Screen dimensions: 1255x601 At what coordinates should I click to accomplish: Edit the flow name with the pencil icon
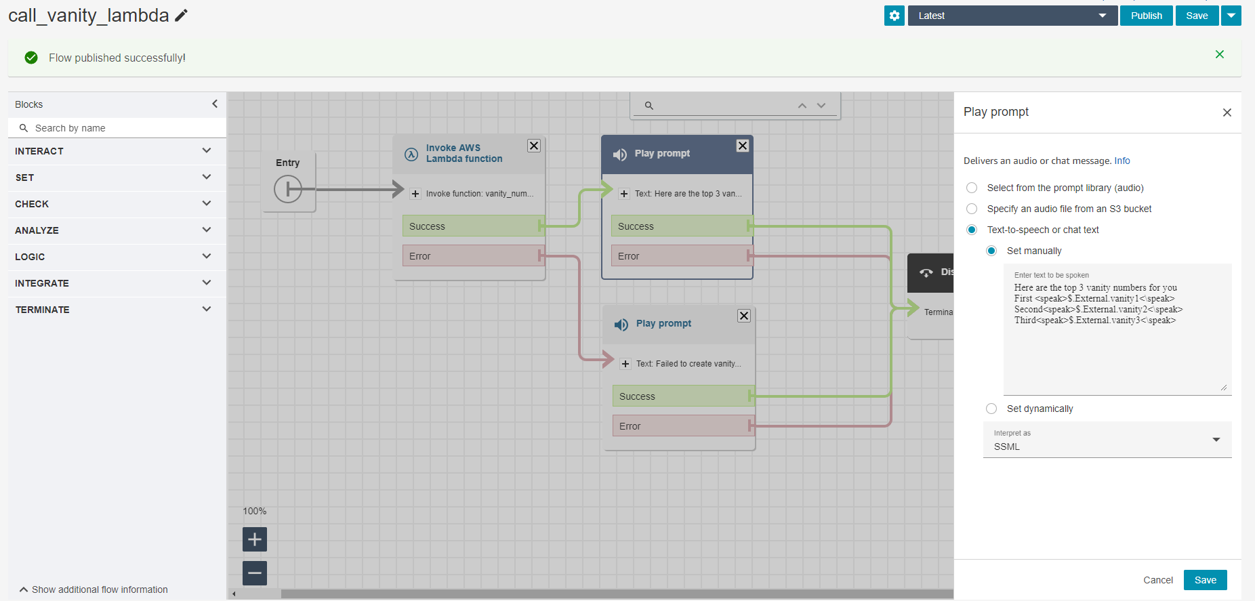181,16
